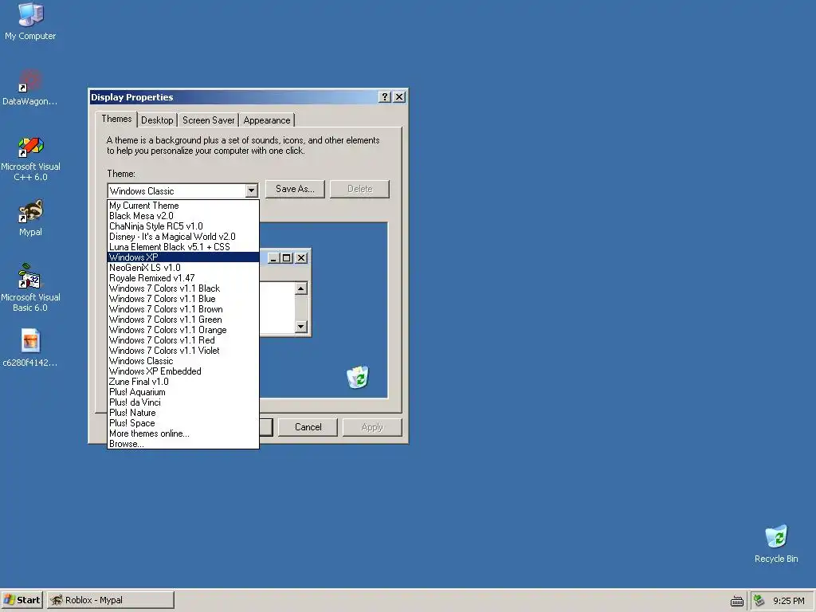Viewport: 816px width, 612px height.
Task: Select Windows XP Embedded theme
Action: point(183,371)
